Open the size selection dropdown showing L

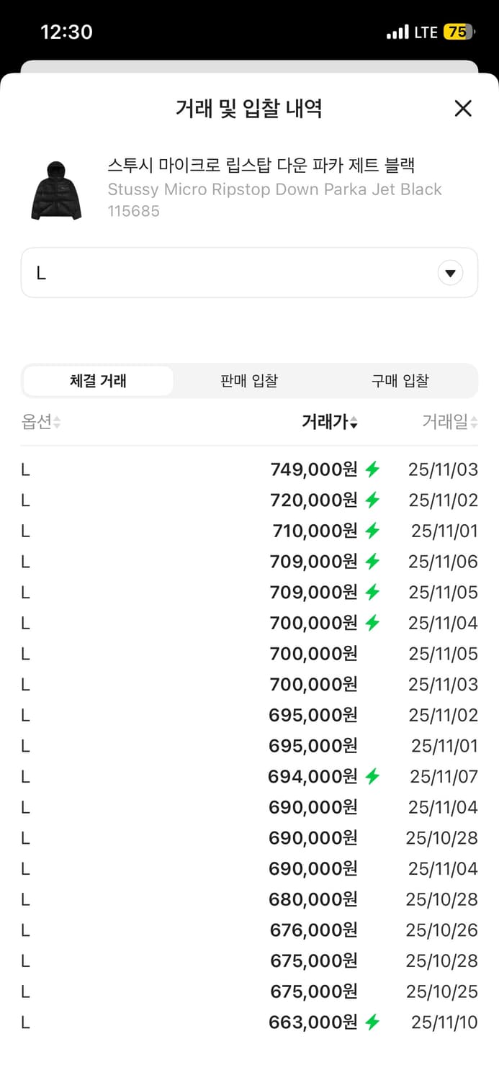(x=249, y=272)
